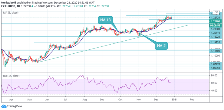Click the Jul label on time axis

pos(65,100)
